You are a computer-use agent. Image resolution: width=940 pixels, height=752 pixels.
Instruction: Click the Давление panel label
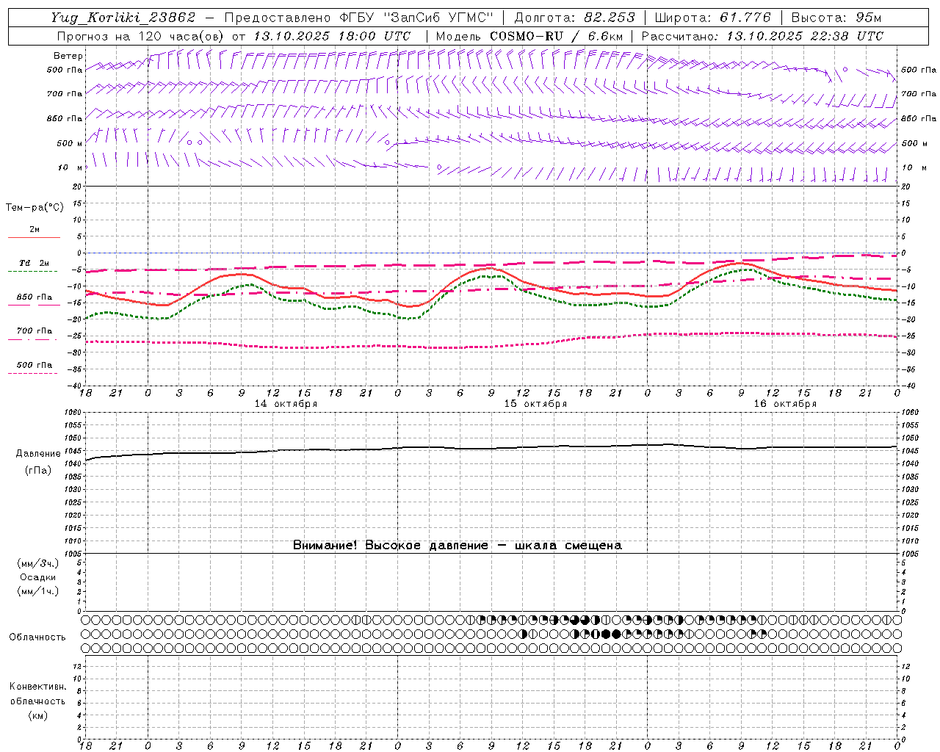pos(38,454)
